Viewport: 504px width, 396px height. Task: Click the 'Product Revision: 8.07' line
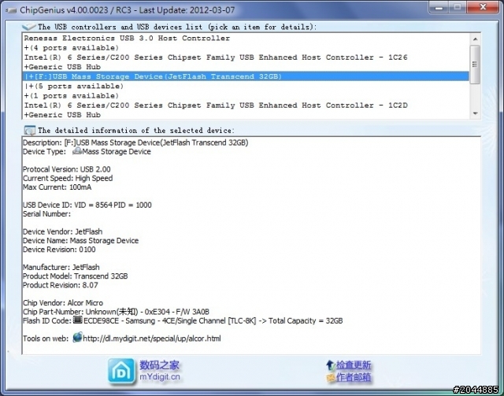[x=61, y=285]
